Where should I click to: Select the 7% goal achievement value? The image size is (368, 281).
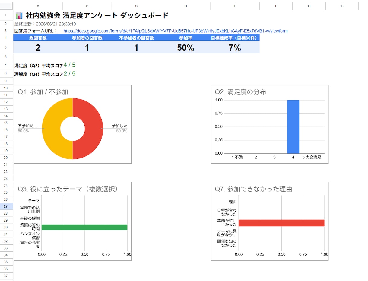[x=235, y=48]
